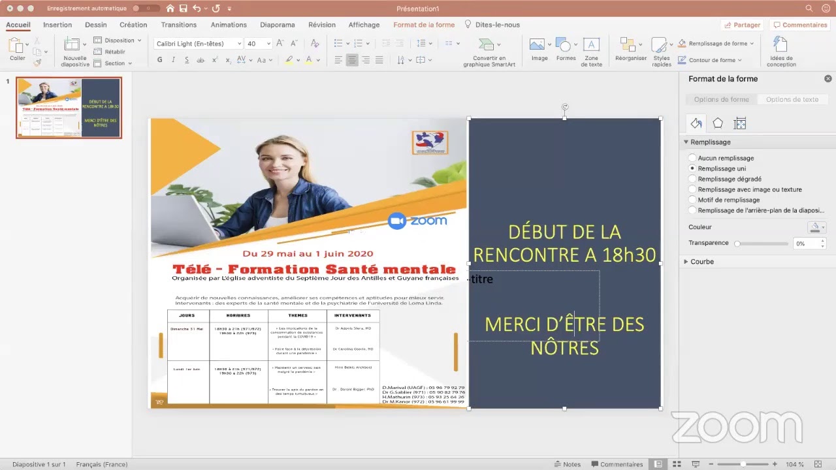836x470 pixels.
Task: Increase font size with larger A
Action: click(280, 43)
